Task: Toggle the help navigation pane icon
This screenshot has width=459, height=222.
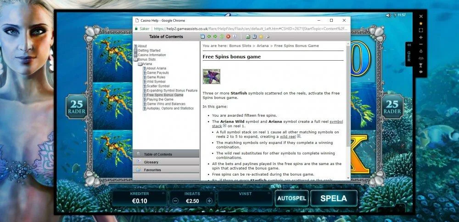Action: tap(202, 36)
